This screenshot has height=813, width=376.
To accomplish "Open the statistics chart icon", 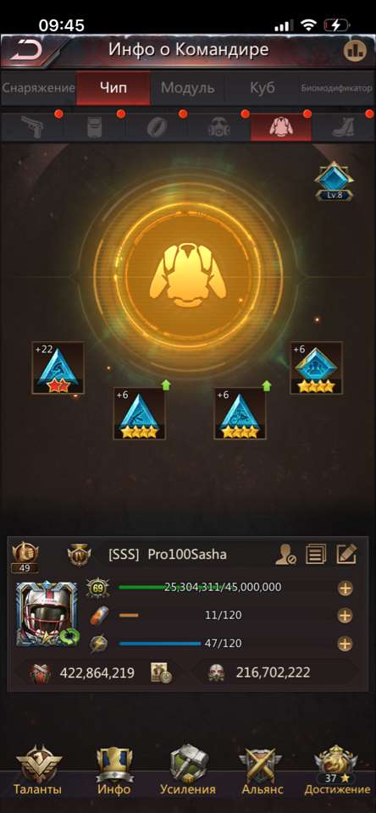I will [x=356, y=50].
